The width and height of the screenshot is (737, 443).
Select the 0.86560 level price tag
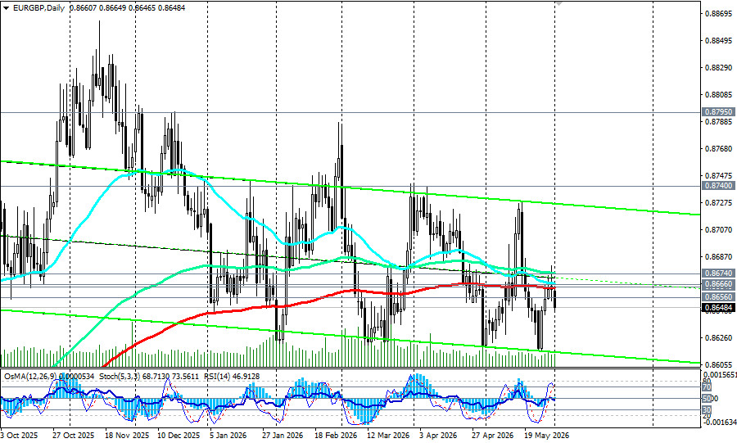click(x=719, y=297)
